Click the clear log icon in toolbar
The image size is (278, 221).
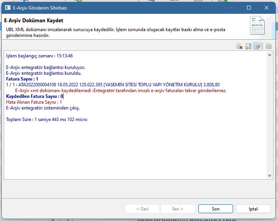point(240,46)
